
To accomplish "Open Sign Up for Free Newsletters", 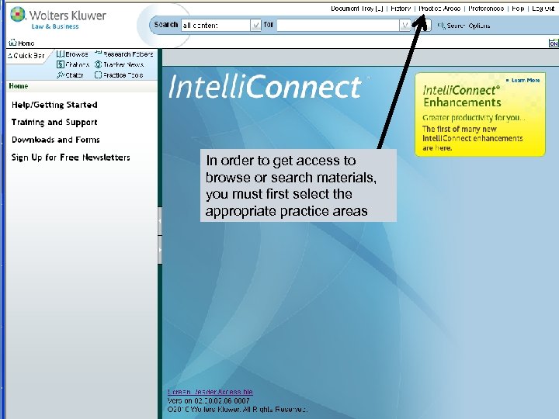I will pyautogui.click(x=71, y=157).
